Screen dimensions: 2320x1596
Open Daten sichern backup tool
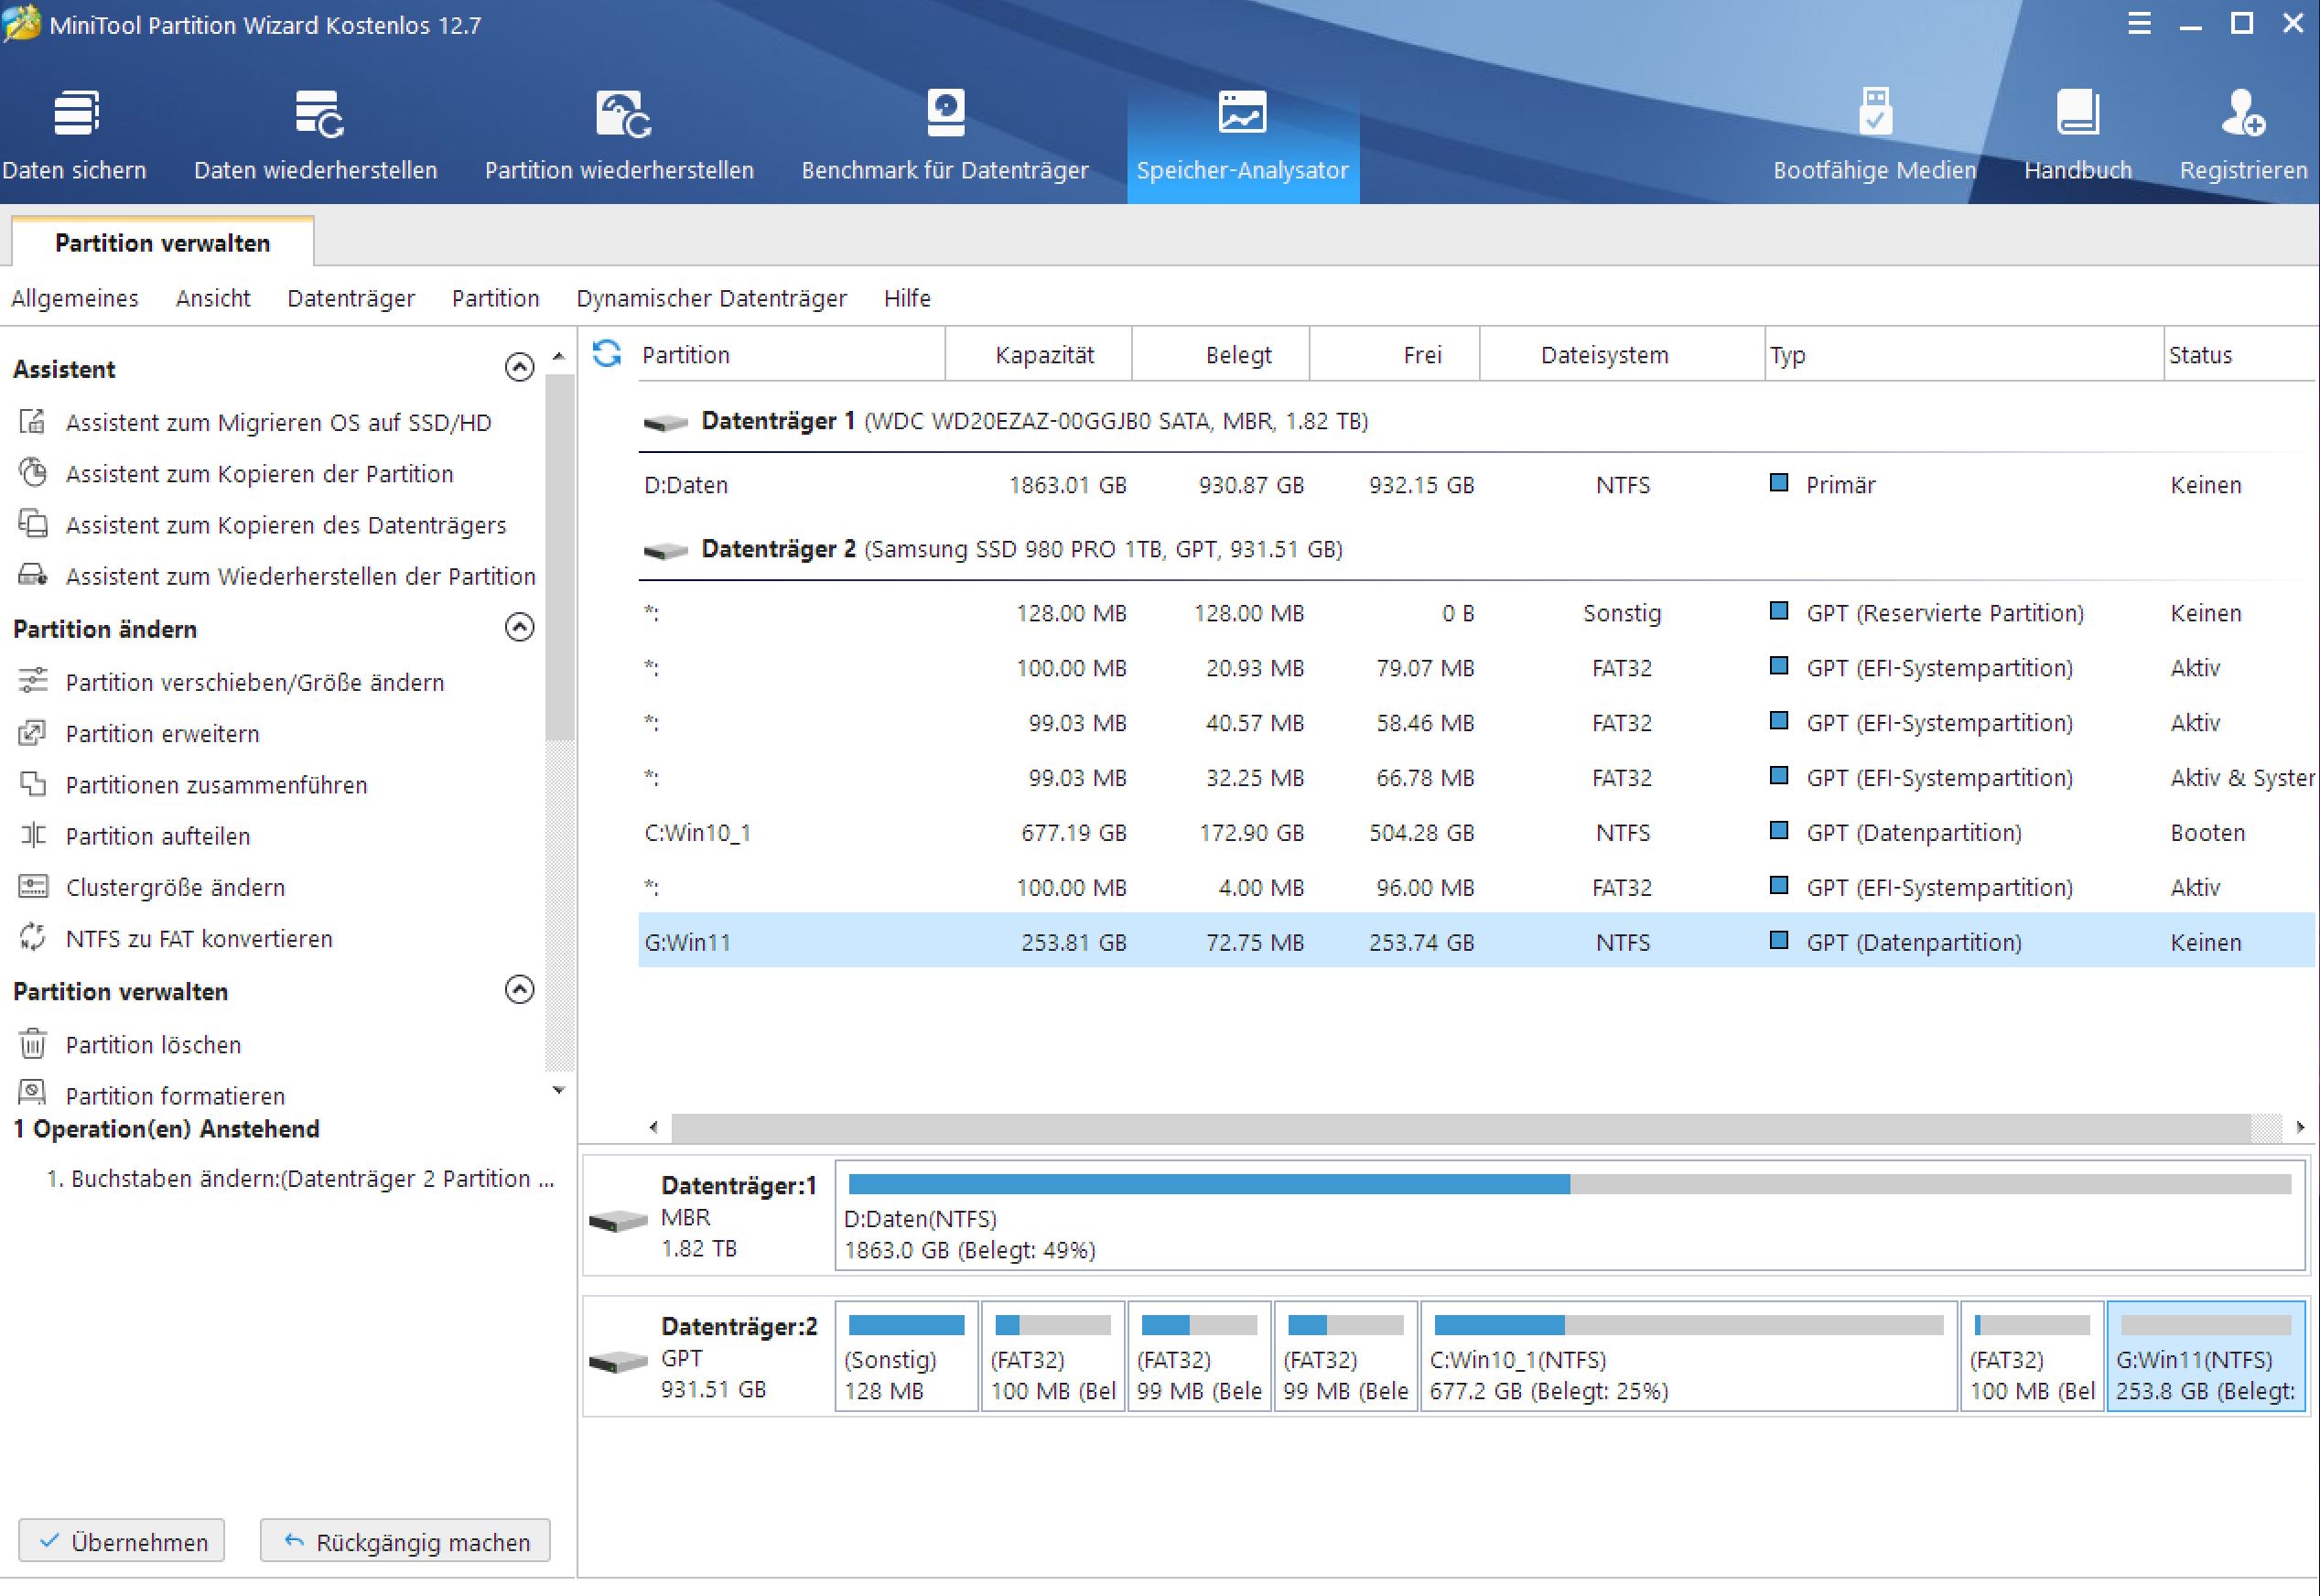click(75, 115)
